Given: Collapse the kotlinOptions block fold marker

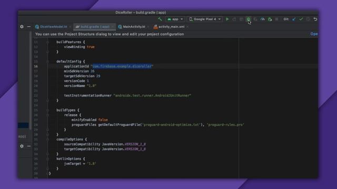Looking at the screenshot, I should pyautogui.click(x=47, y=159).
